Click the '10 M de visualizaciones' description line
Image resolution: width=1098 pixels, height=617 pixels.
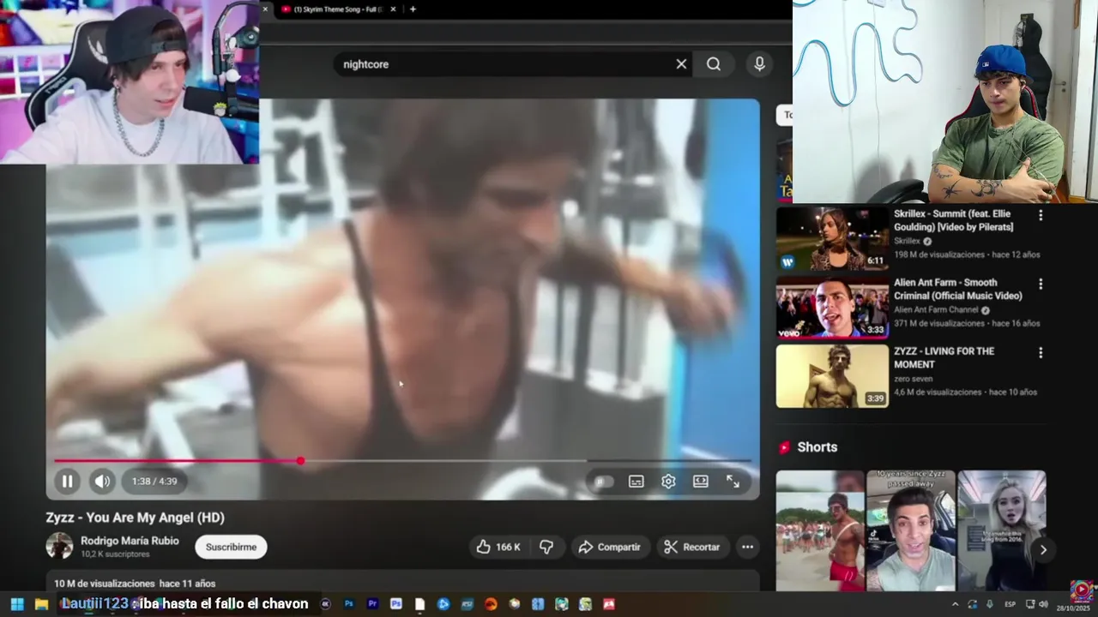pos(135,584)
